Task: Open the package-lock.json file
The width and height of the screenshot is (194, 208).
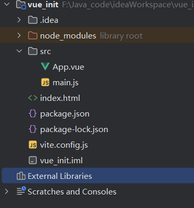Action: 74,129
